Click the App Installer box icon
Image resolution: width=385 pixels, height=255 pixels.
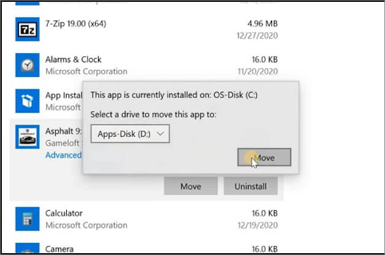click(x=28, y=101)
